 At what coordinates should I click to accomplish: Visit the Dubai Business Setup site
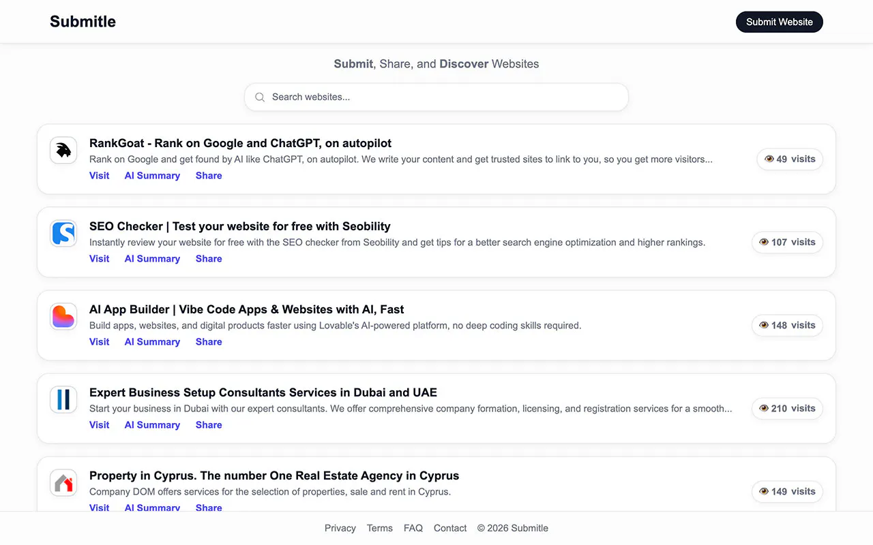pos(99,425)
